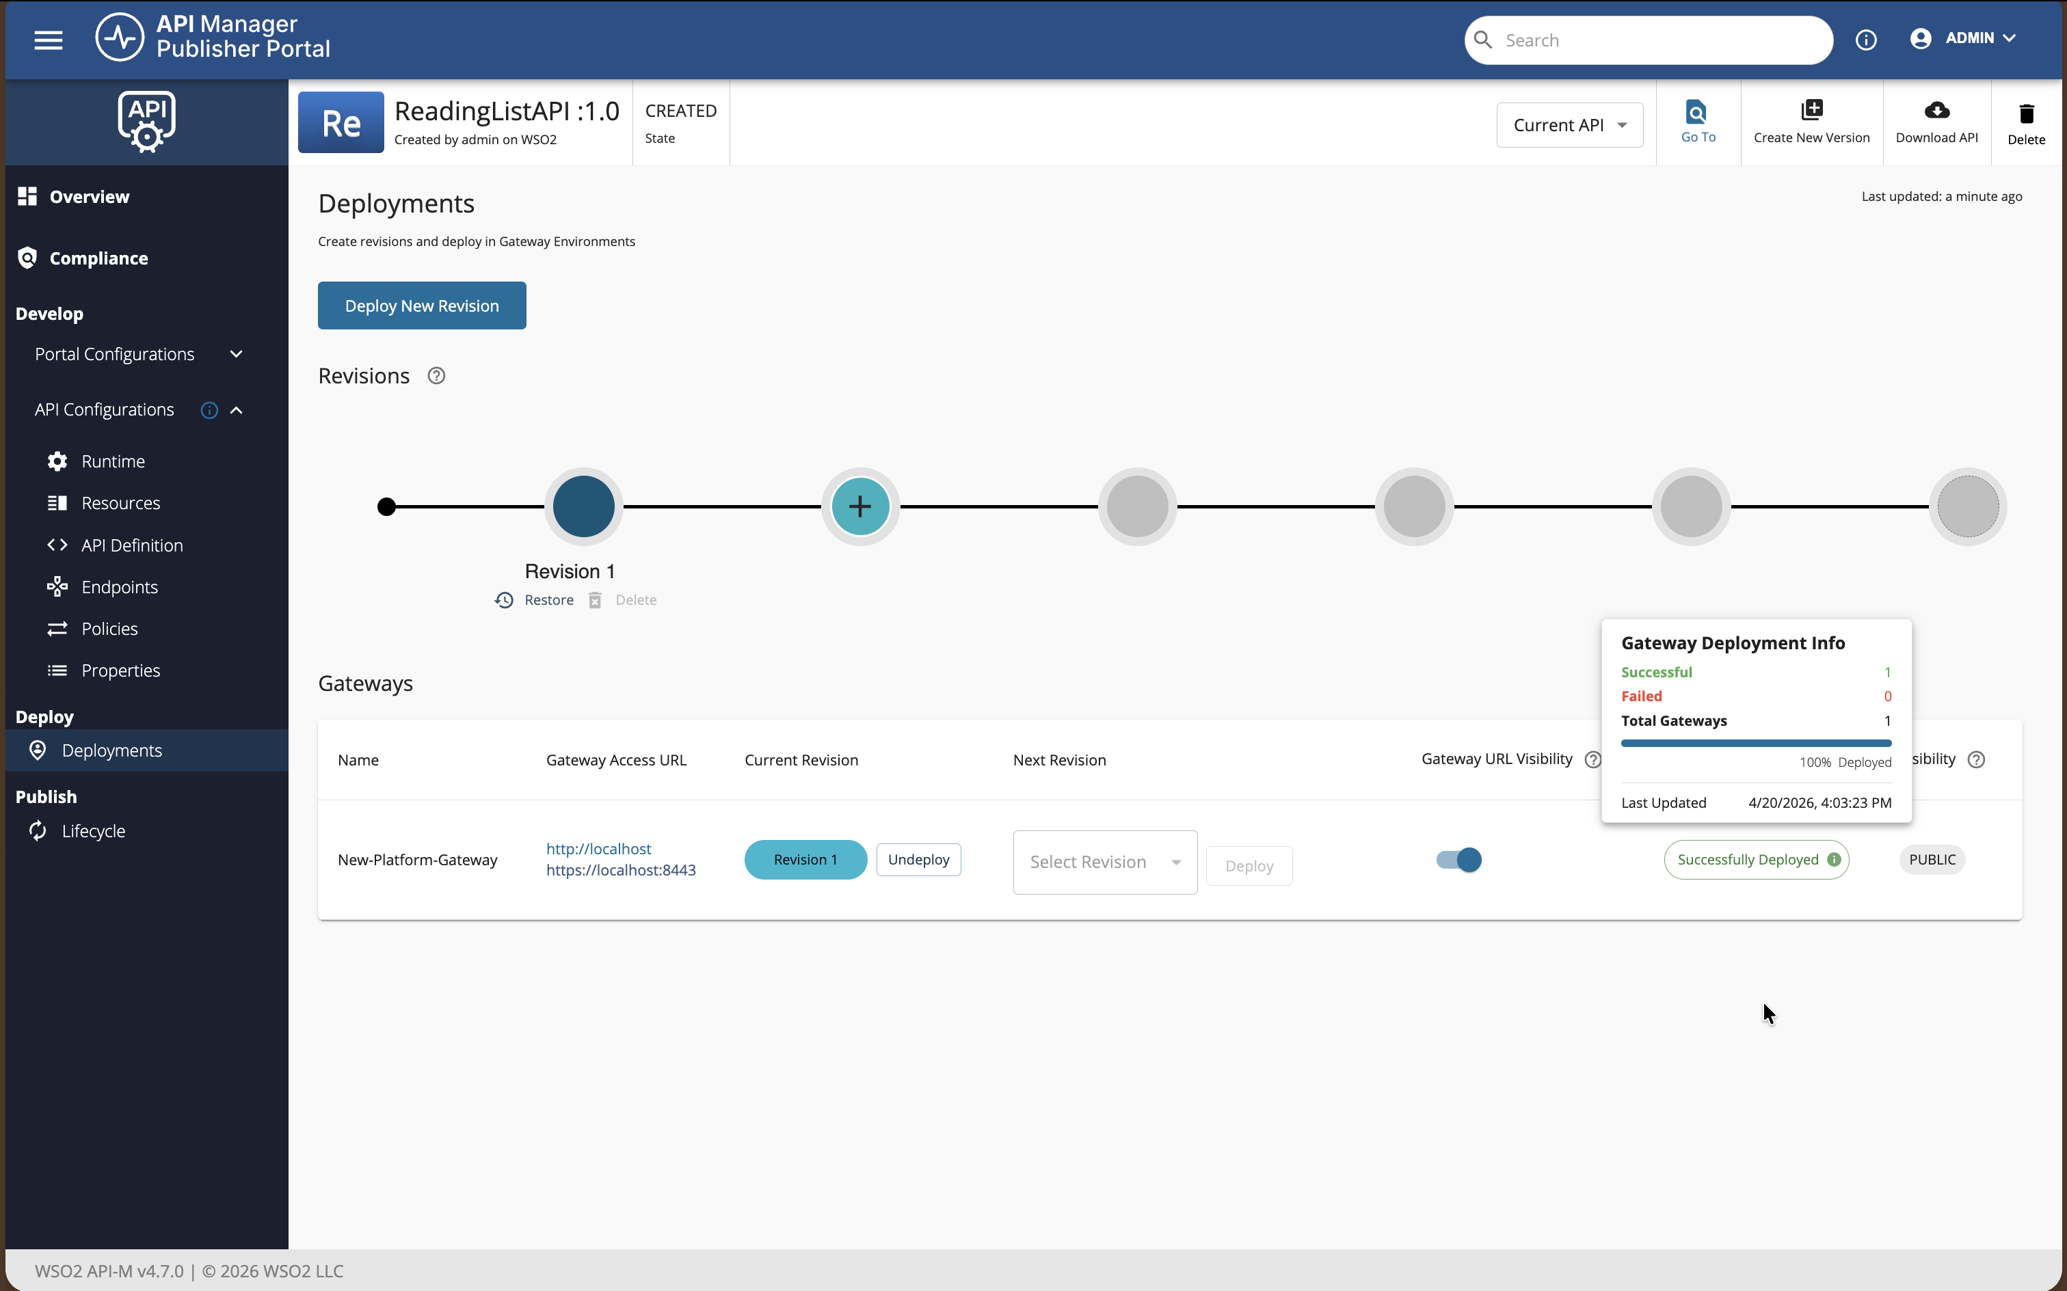The width and height of the screenshot is (2067, 1291).
Task: Click the Restore link under Revision 1
Action: pos(548,600)
